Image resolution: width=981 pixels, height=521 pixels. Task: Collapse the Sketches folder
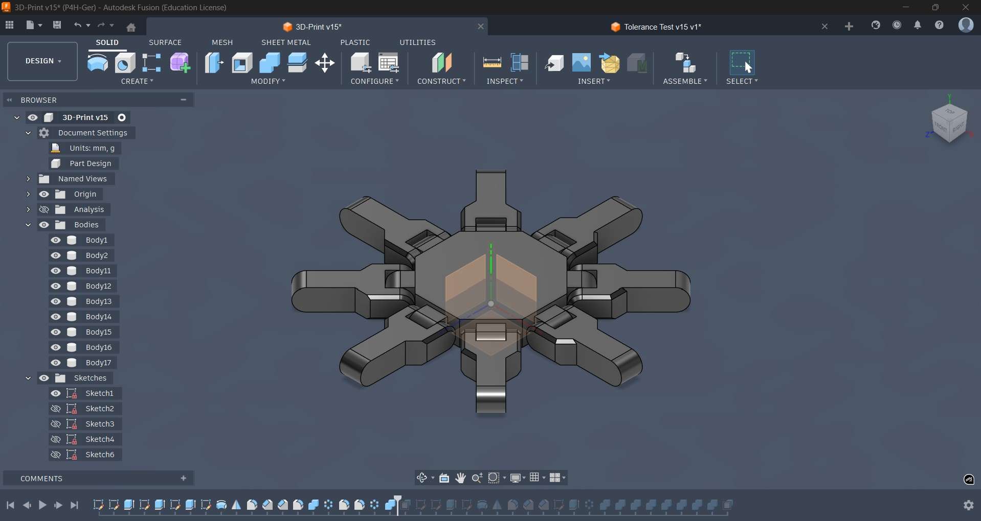pyautogui.click(x=28, y=378)
